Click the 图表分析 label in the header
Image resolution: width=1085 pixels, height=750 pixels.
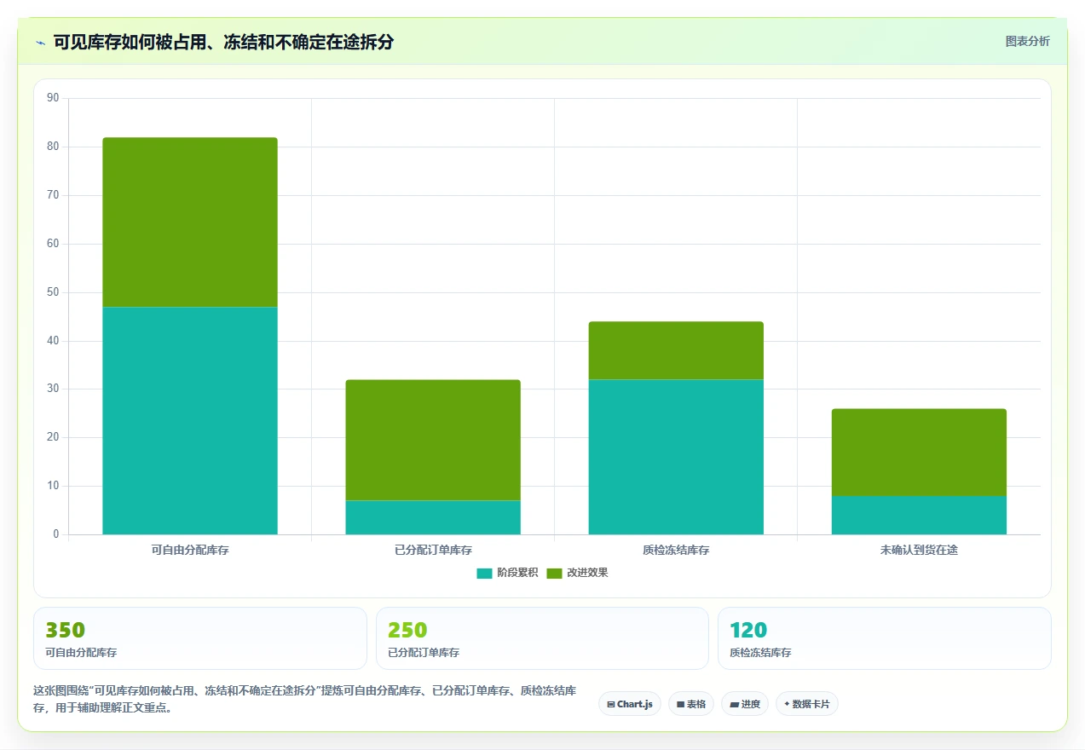1027,41
